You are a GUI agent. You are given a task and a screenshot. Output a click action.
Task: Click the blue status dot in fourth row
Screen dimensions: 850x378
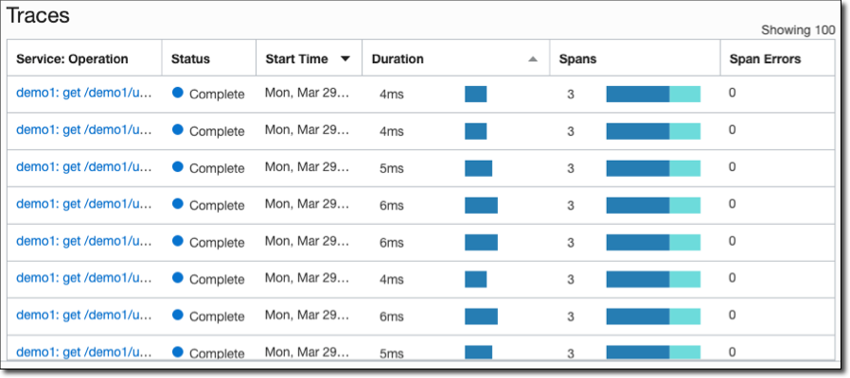coord(177,204)
